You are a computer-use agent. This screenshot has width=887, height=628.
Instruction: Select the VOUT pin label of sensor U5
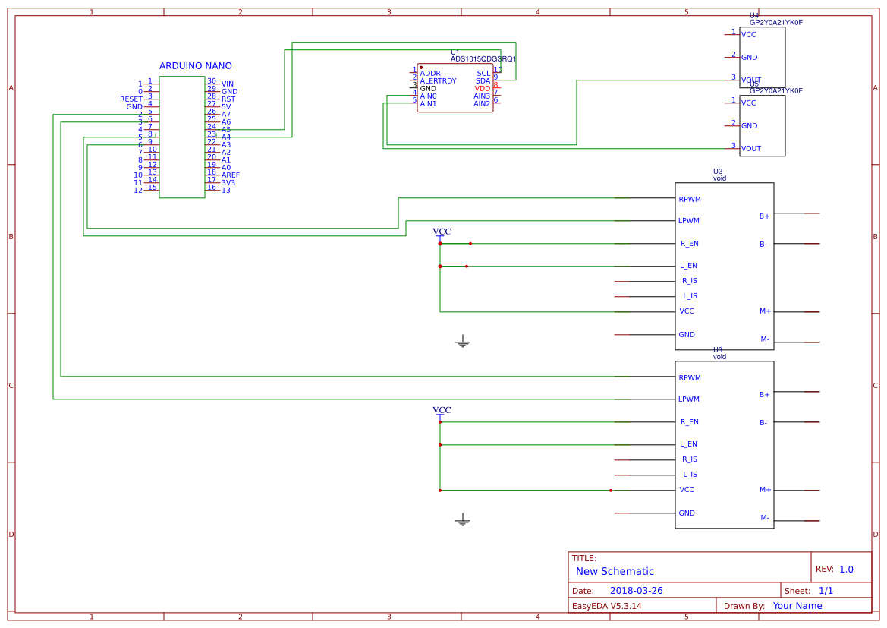[x=751, y=148]
